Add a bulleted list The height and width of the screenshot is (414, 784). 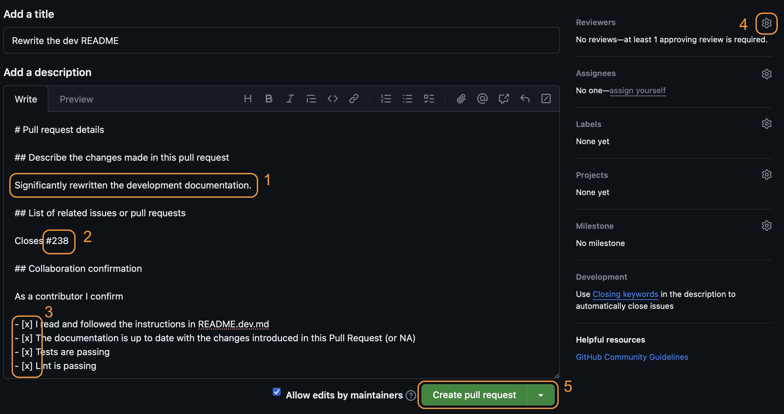[x=408, y=99]
